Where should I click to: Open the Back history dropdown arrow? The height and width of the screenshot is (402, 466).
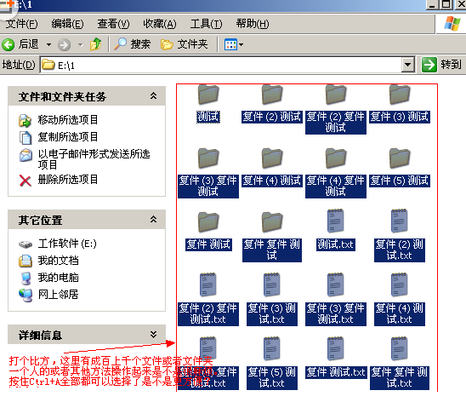pos(48,45)
